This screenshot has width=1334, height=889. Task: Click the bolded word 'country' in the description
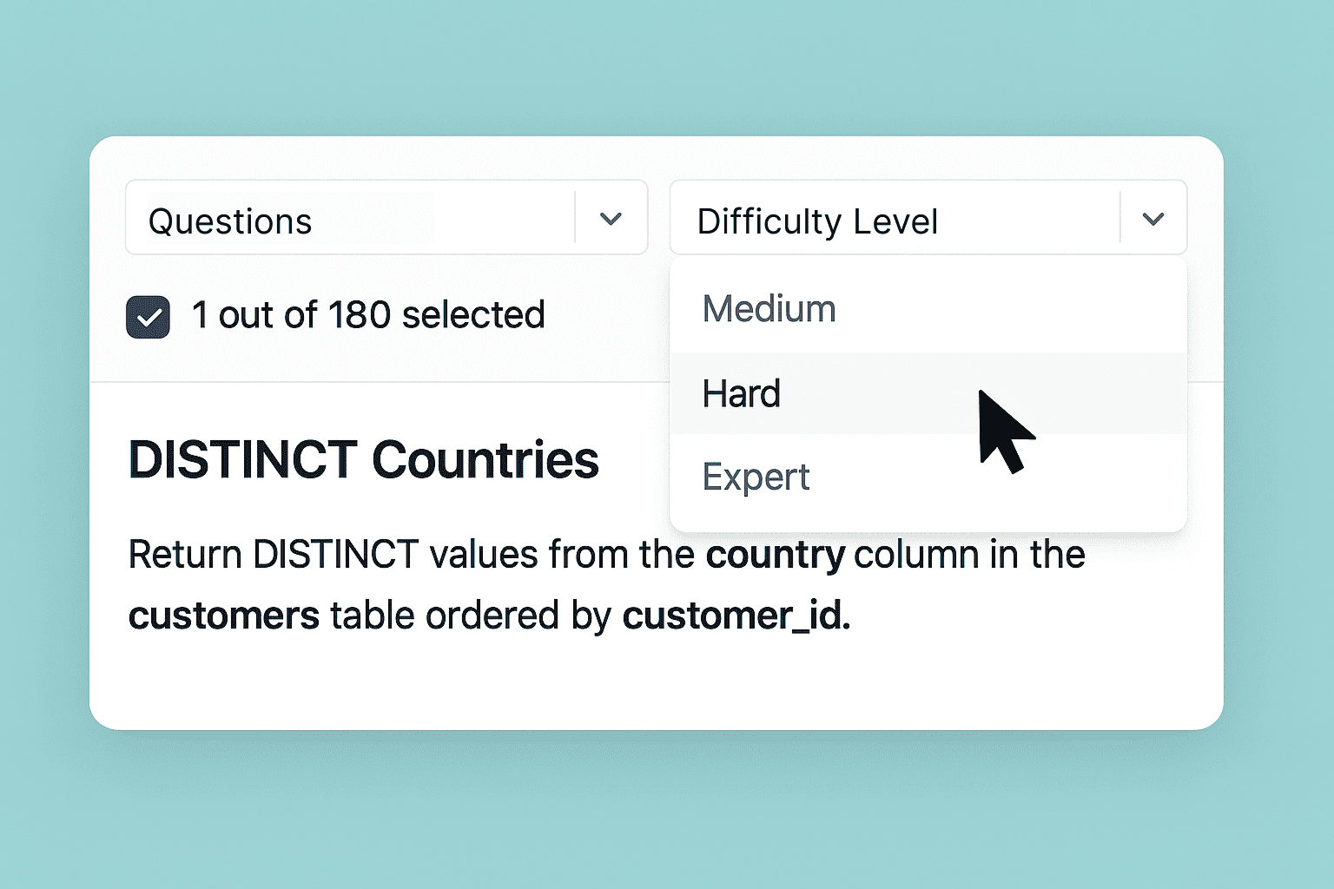[x=773, y=555]
